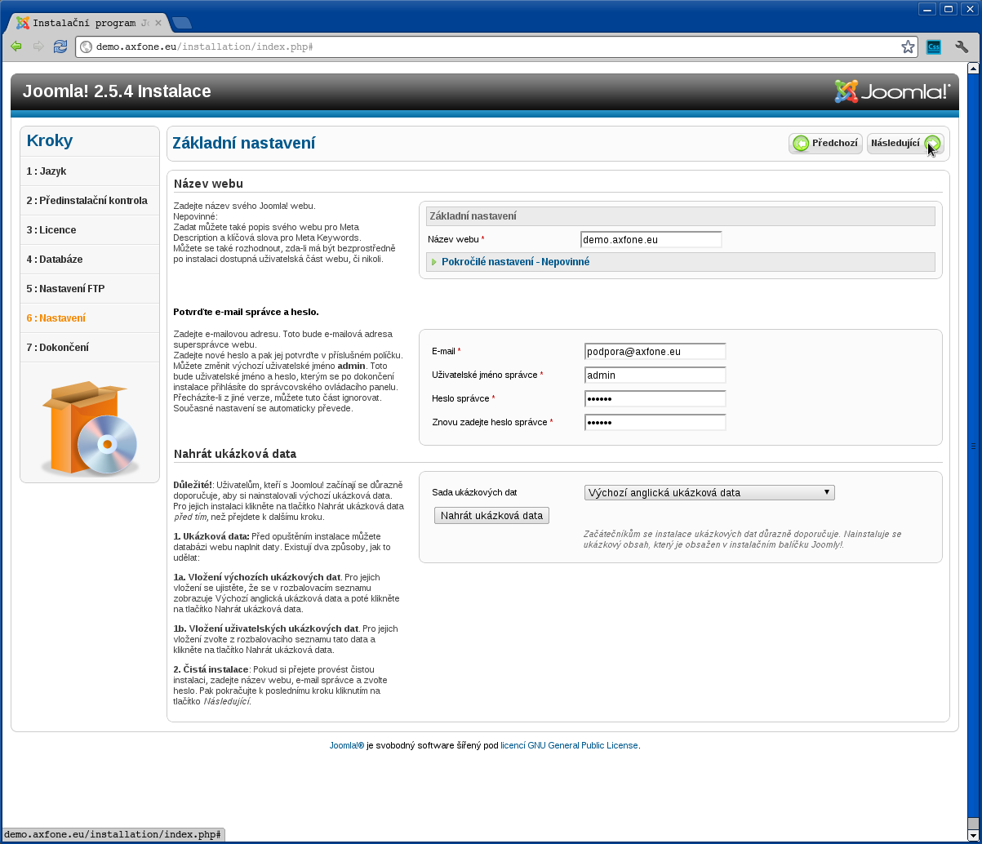This screenshot has height=844, width=982.
Task: Bookmark the page using the star icon
Action: tap(908, 47)
